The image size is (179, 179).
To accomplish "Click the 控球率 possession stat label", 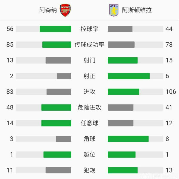I will [x=89, y=29].
